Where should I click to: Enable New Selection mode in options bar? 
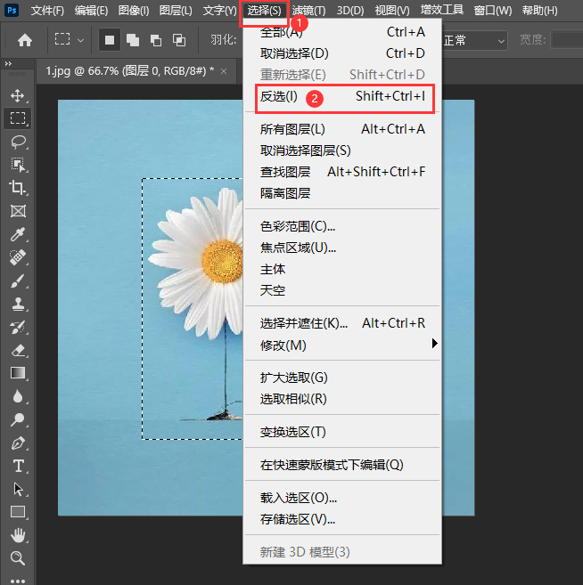tap(110, 40)
